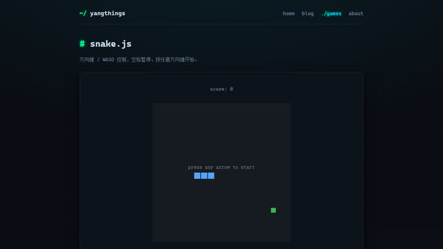Select the ./games navigation item
Viewport: 443px width, 249px height.
(x=331, y=13)
